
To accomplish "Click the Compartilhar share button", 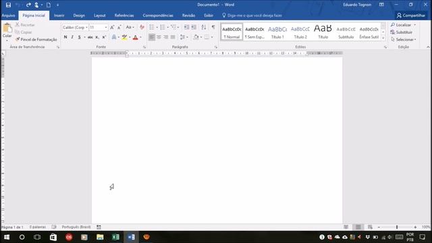I will coord(411,16).
